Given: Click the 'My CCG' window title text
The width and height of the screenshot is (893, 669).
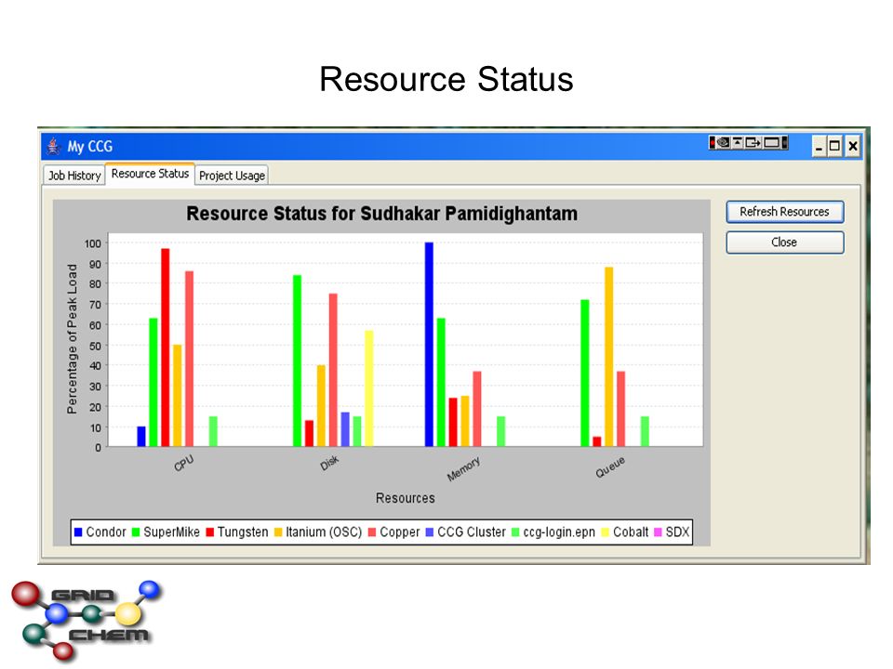Looking at the screenshot, I should [90, 147].
